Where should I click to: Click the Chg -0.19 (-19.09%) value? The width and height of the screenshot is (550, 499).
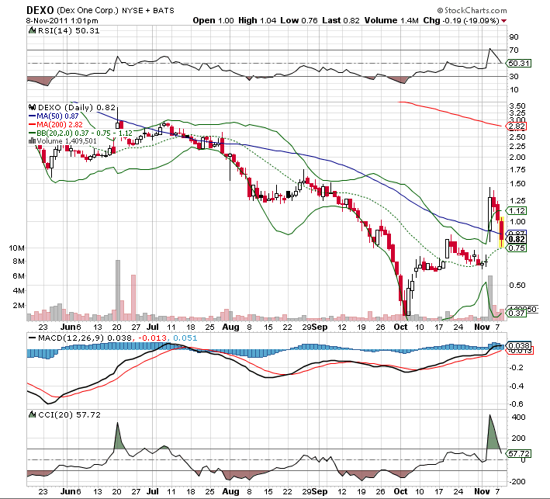[462, 20]
